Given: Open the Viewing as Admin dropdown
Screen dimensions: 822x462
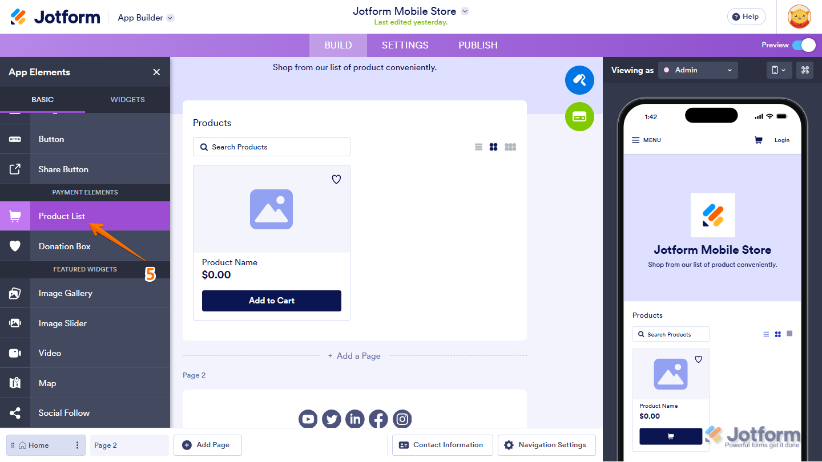Looking at the screenshot, I should 698,70.
